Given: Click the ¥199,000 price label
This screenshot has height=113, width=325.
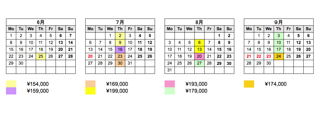Looking at the screenshot, I should click(117, 91).
